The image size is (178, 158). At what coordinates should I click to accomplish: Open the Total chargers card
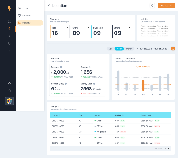click(x=60, y=32)
